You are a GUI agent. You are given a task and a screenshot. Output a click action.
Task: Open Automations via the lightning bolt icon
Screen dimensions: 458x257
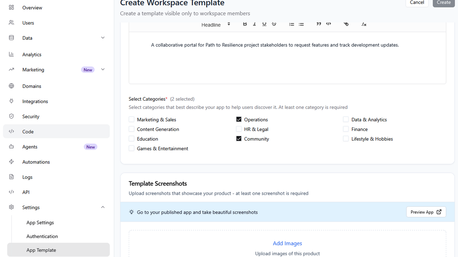pos(11,162)
